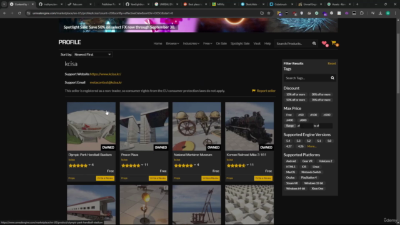Viewport: 400px width, 225px height.
Task: Click the Report seller flag icon
Action: click(254, 91)
